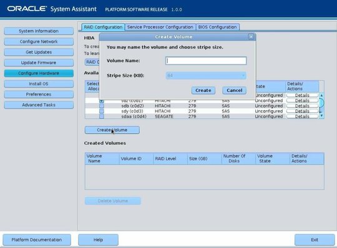337x248 pixels.
Task: Select Update Firmware in sidebar
Action: tap(39, 62)
